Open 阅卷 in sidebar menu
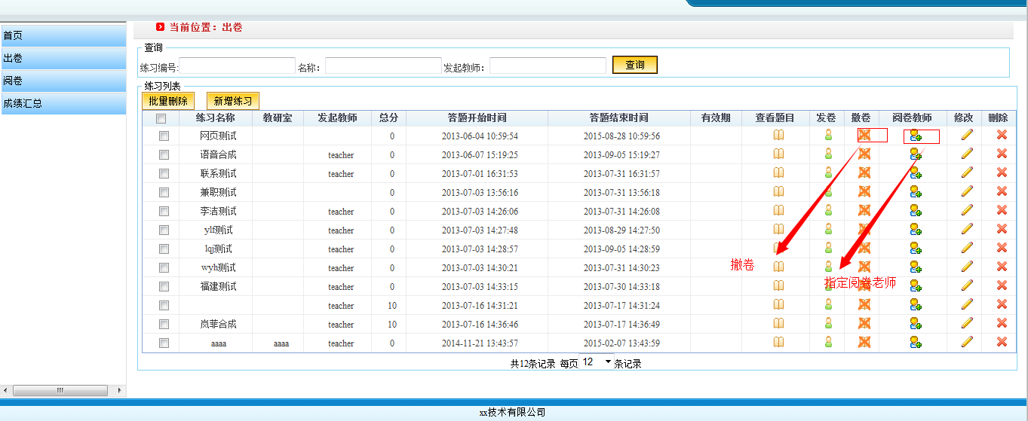Image resolution: width=1028 pixels, height=421 pixels. [63, 81]
